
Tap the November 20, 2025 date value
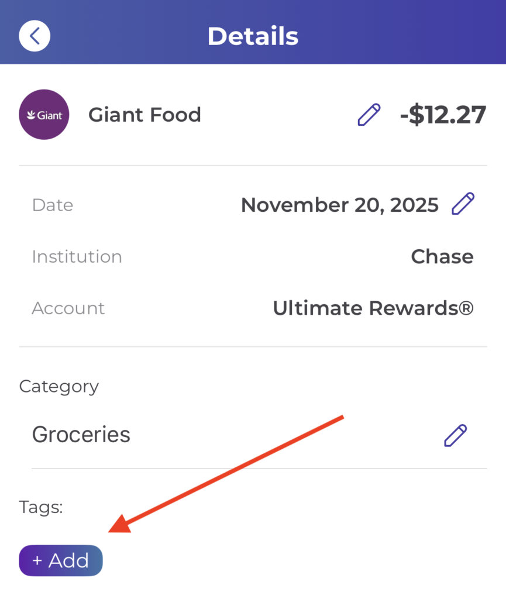339,205
